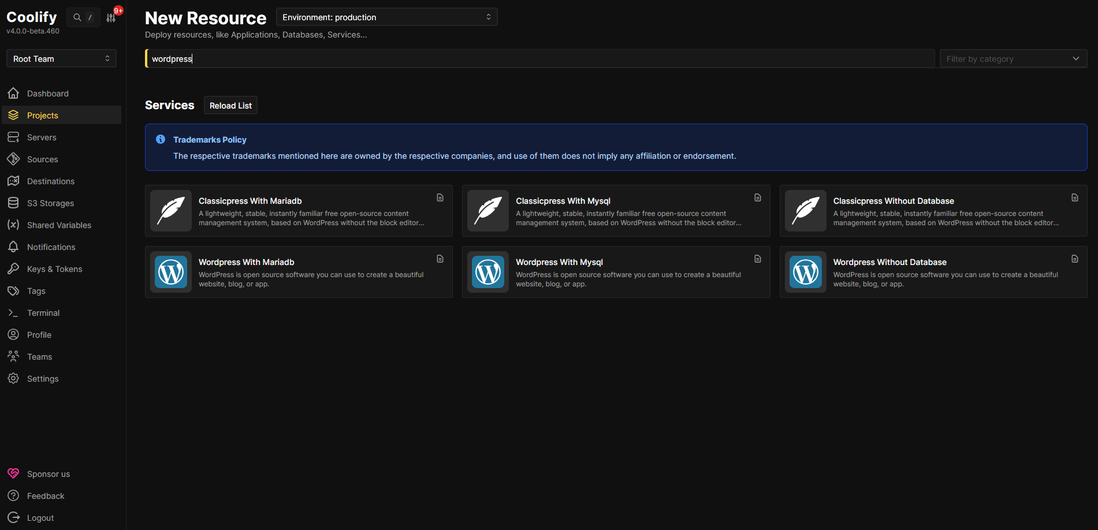Click the Classicpress Without Database feather thumbnail
This screenshot has height=530, width=1098.
[x=806, y=211]
